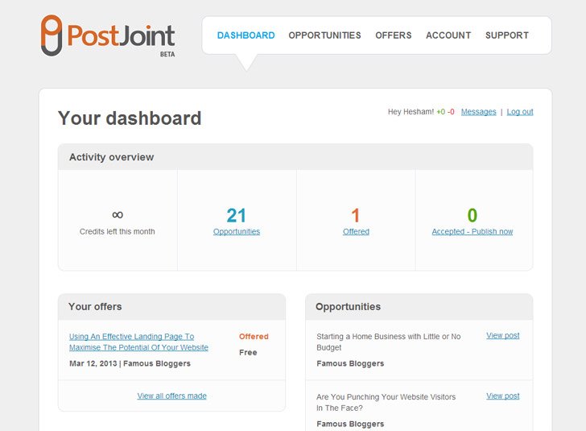586x431 pixels.
Task: Open Accepted - Publish now link
Action: tap(473, 231)
